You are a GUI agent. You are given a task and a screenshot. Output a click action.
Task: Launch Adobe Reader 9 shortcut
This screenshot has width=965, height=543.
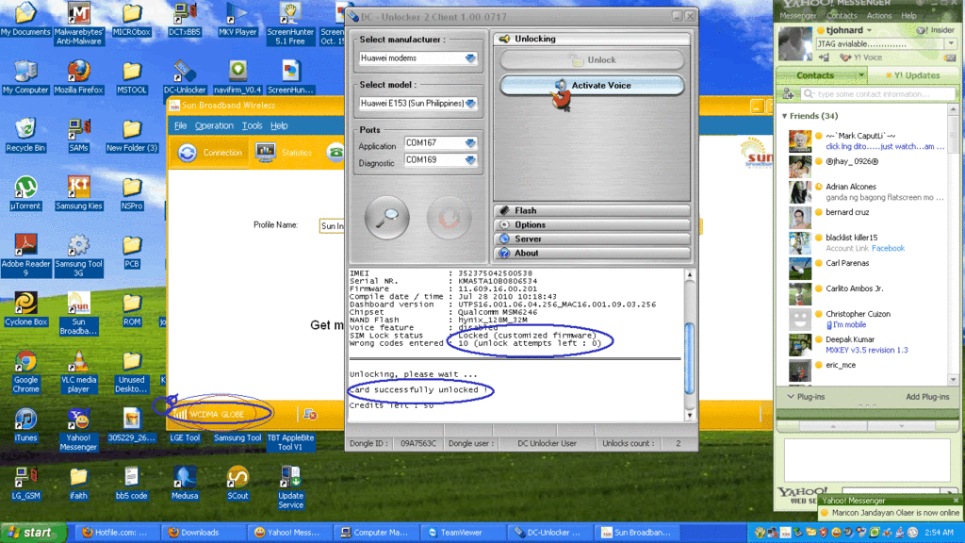(x=25, y=255)
